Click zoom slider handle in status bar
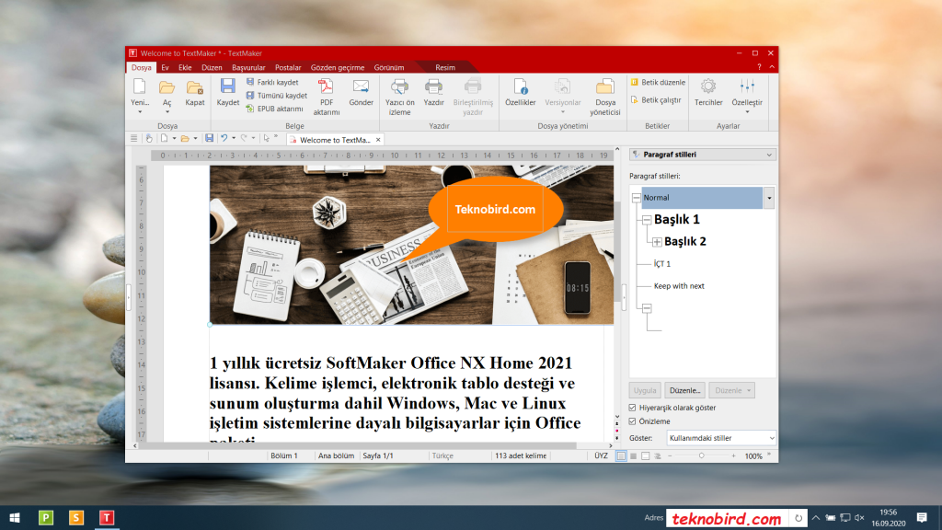The width and height of the screenshot is (942, 530). click(701, 456)
